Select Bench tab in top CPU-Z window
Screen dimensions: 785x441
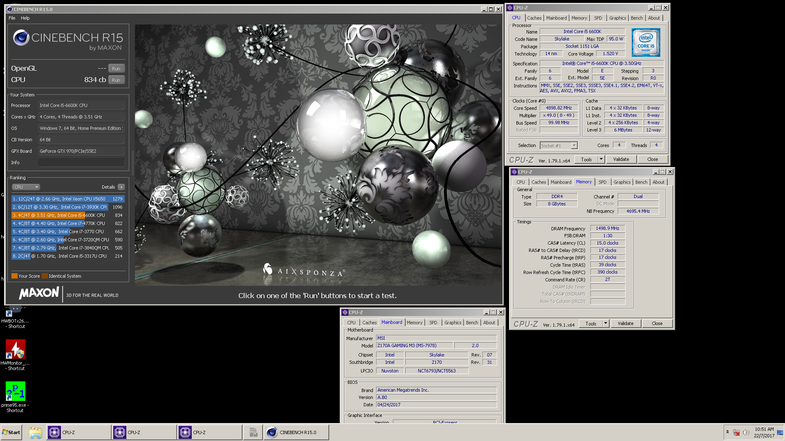point(637,18)
